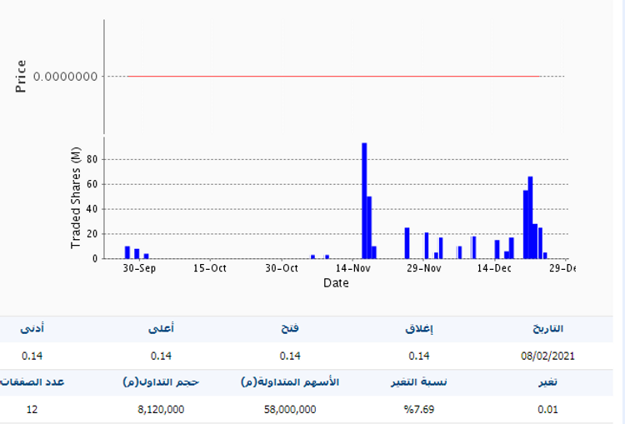Image resolution: width=625 pixels, height=424 pixels.
Task: Select the 15-Oct date axis label
Action: click(209, 268)
